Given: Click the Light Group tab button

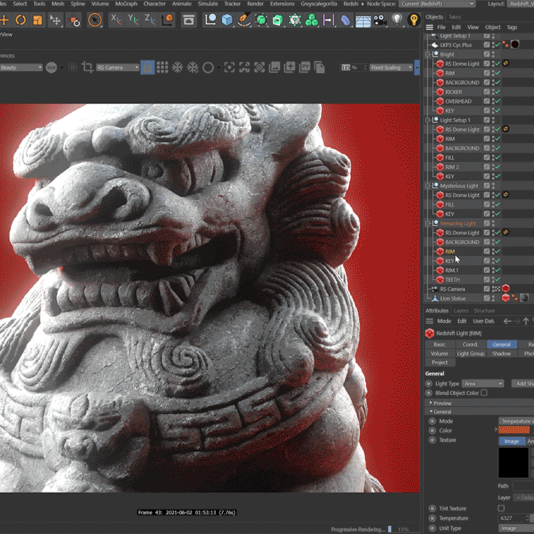Looking at the screenshot, I should pos(470,353).
